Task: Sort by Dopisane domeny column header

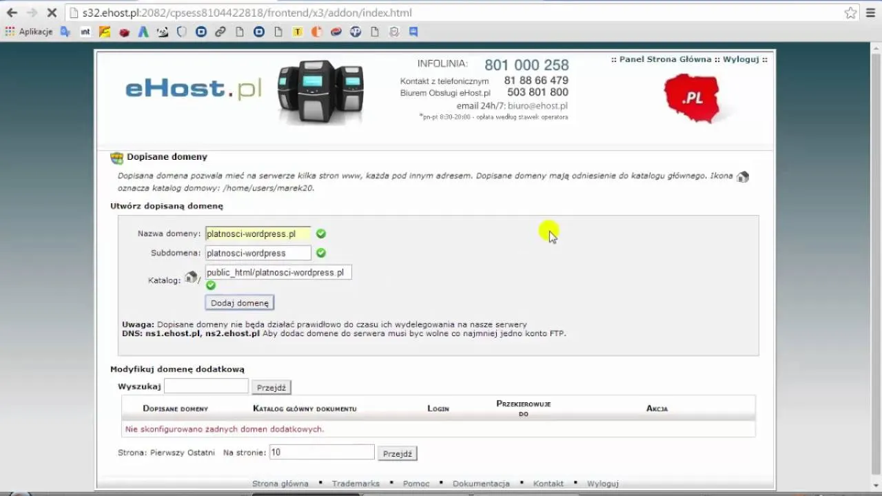Action: 176,409
